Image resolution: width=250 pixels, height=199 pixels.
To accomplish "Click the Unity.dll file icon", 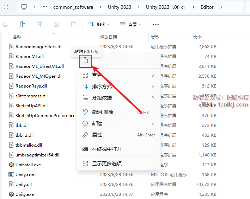I will [11, 184].
